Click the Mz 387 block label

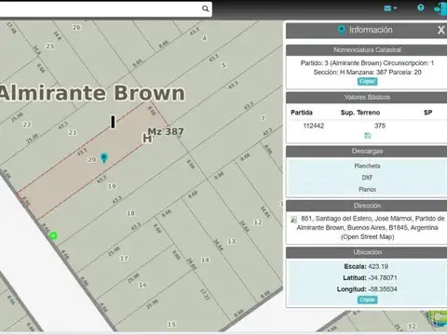[166, 131]
